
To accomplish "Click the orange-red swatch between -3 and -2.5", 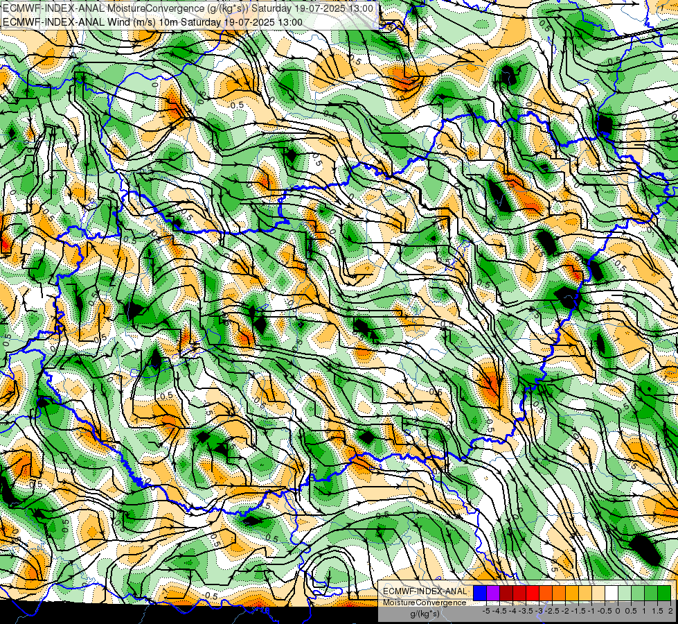I will point(546,593).
